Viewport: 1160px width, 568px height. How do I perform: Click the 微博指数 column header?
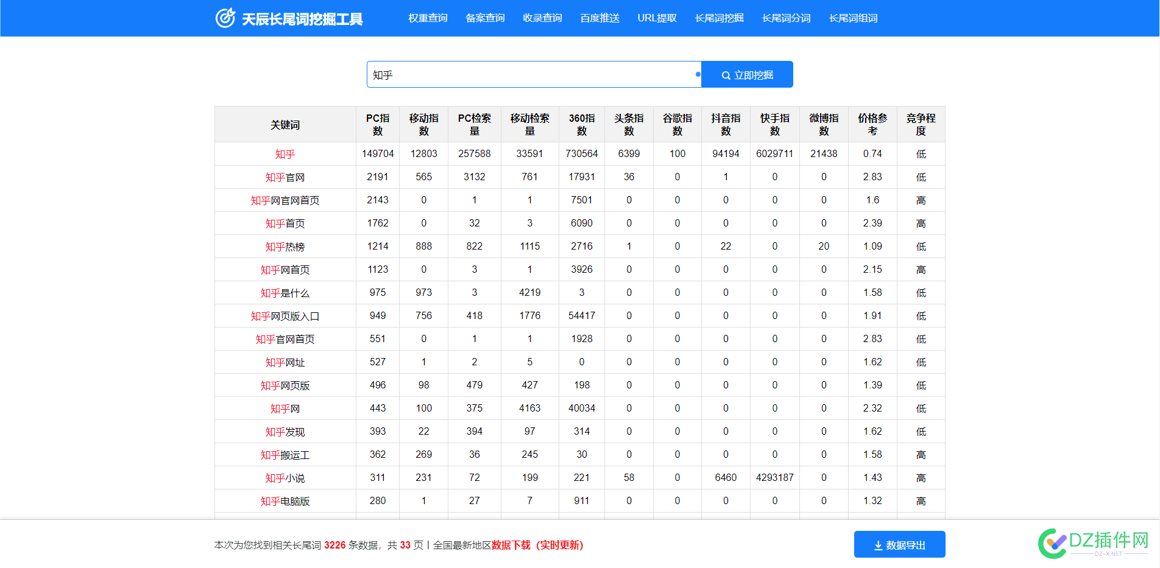click(824, 125)
